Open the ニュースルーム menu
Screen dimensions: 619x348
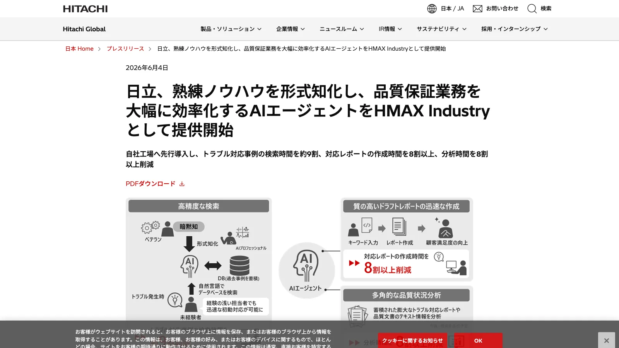[x=338, y=29]
